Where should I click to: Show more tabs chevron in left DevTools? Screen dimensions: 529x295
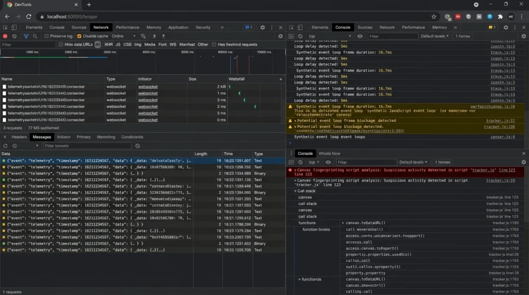click(222, 27)
